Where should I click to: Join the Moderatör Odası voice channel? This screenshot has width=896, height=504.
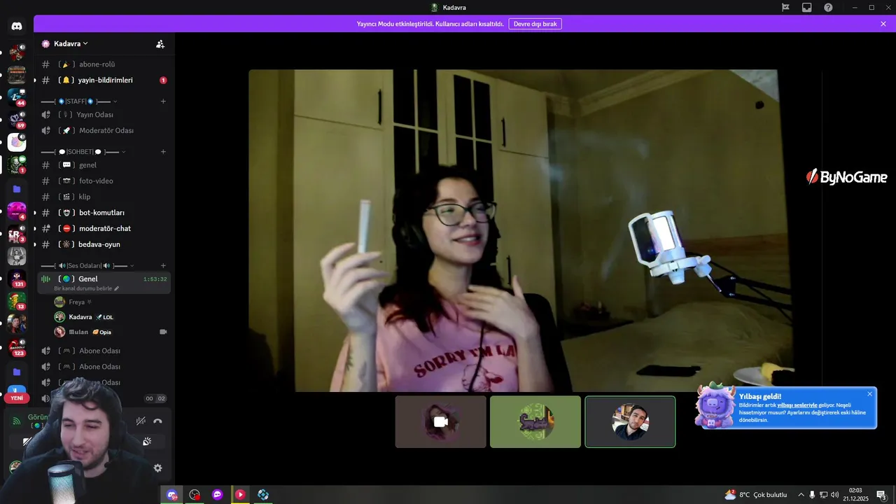click(x=104, y=131)
